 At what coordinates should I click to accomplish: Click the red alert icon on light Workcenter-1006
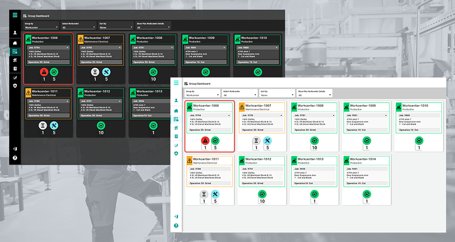205,140
